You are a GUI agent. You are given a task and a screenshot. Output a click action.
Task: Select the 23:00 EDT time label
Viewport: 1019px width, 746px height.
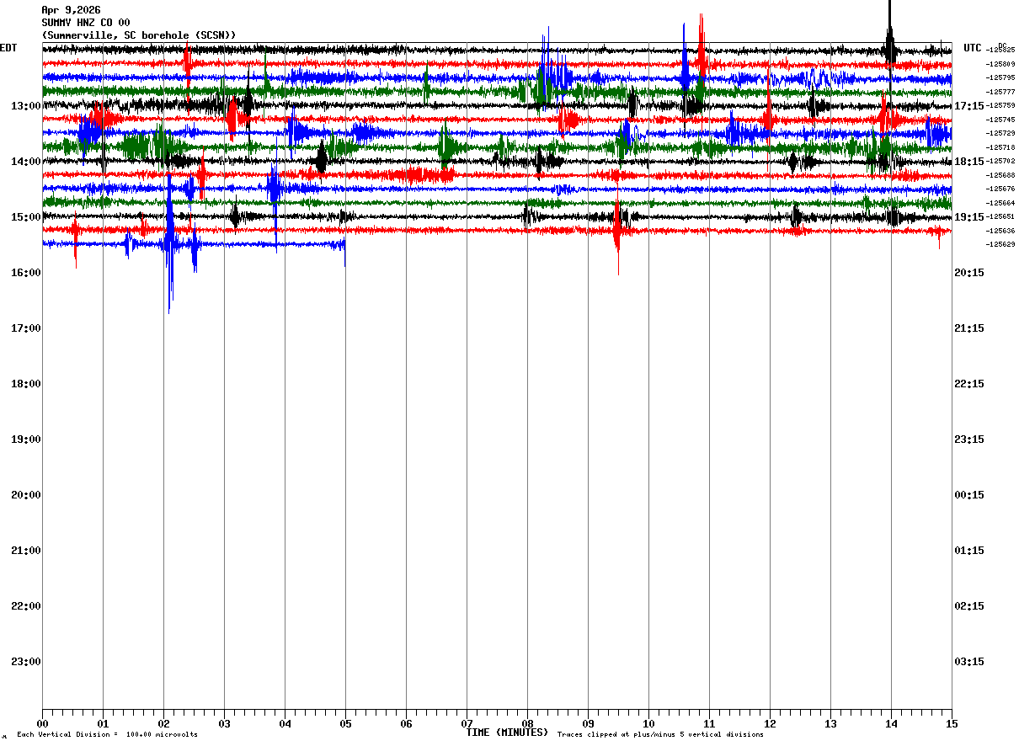(x=25, y=662)
